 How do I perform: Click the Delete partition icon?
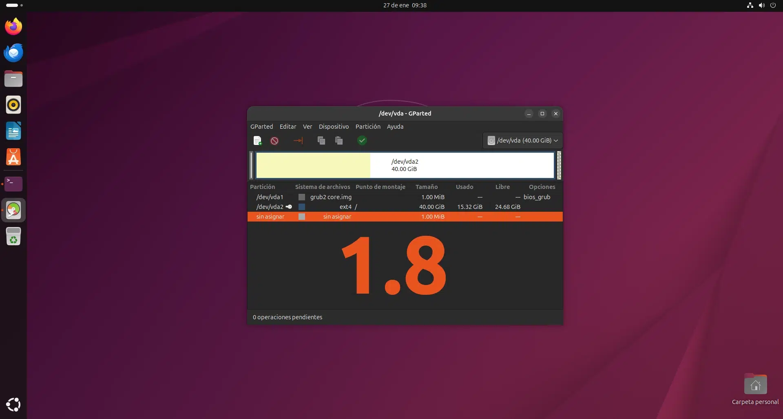[x=274, y=140]
